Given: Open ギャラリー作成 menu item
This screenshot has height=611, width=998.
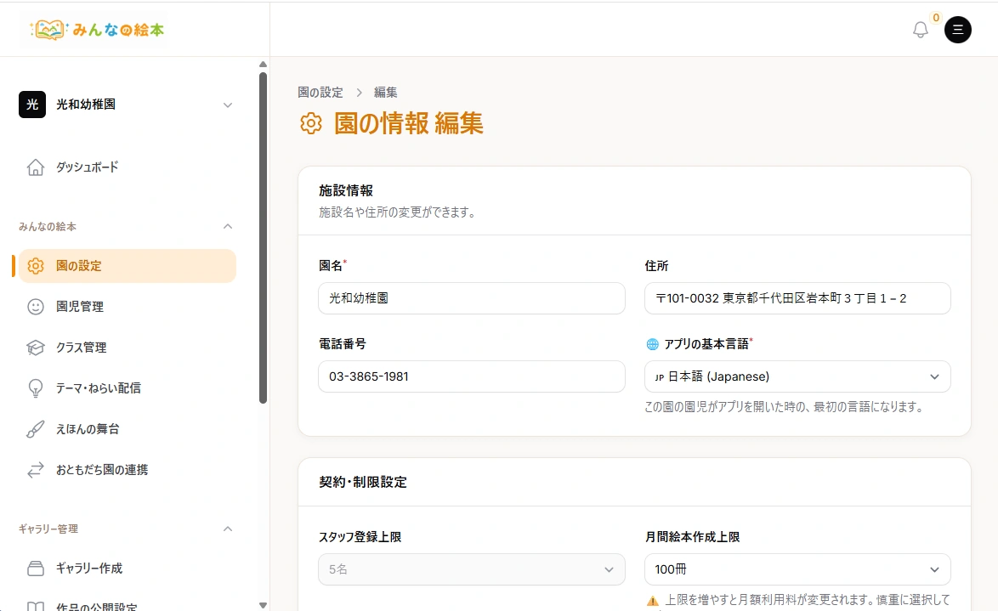Looking at the screenshot, I should (x=127, y=569).
